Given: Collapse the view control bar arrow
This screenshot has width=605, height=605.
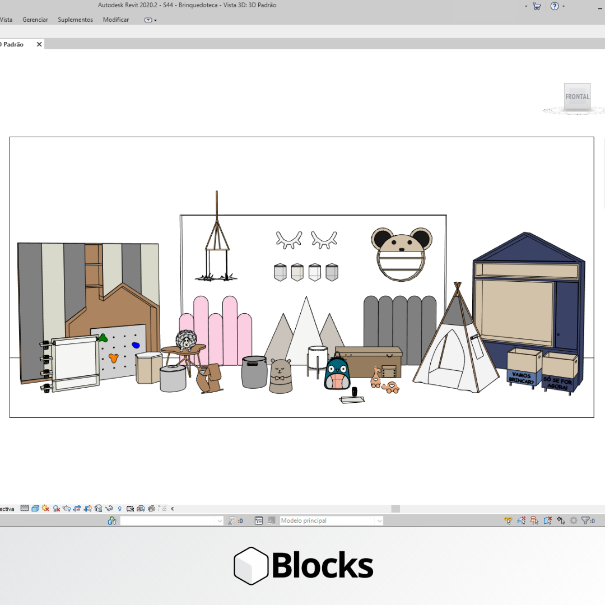Looking at the screenshot, I should point(173,509).
